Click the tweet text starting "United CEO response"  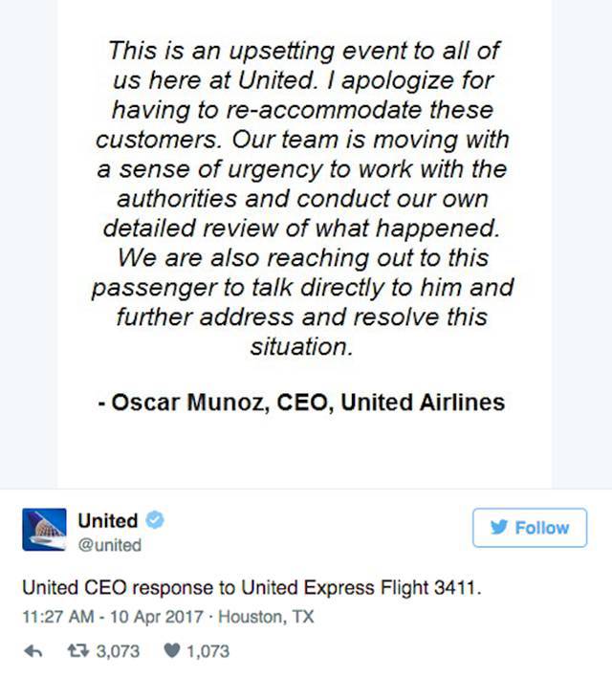(x=251, y=588)
